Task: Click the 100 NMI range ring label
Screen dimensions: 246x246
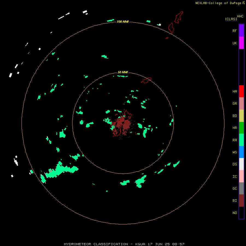Action: 123,22
